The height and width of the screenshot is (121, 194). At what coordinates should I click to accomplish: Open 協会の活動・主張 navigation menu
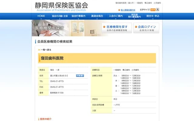click(x=60, y=16)
